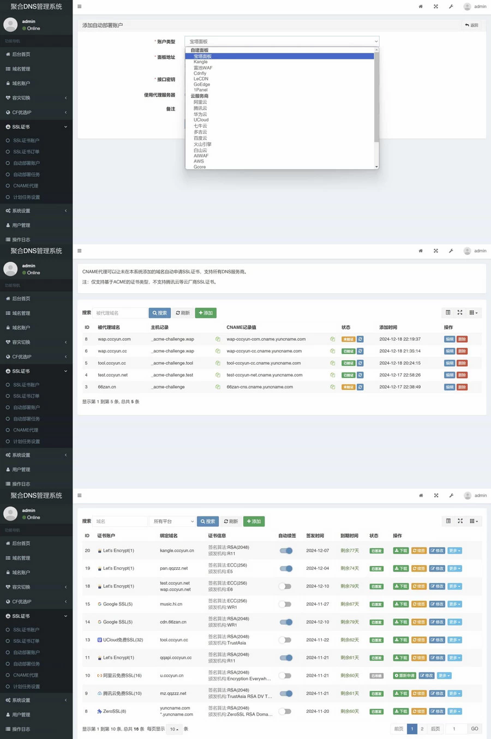Disable auto-renew for kangle.cccyun.cn
This screenshot has width=491, height=739.
[286, 551]
